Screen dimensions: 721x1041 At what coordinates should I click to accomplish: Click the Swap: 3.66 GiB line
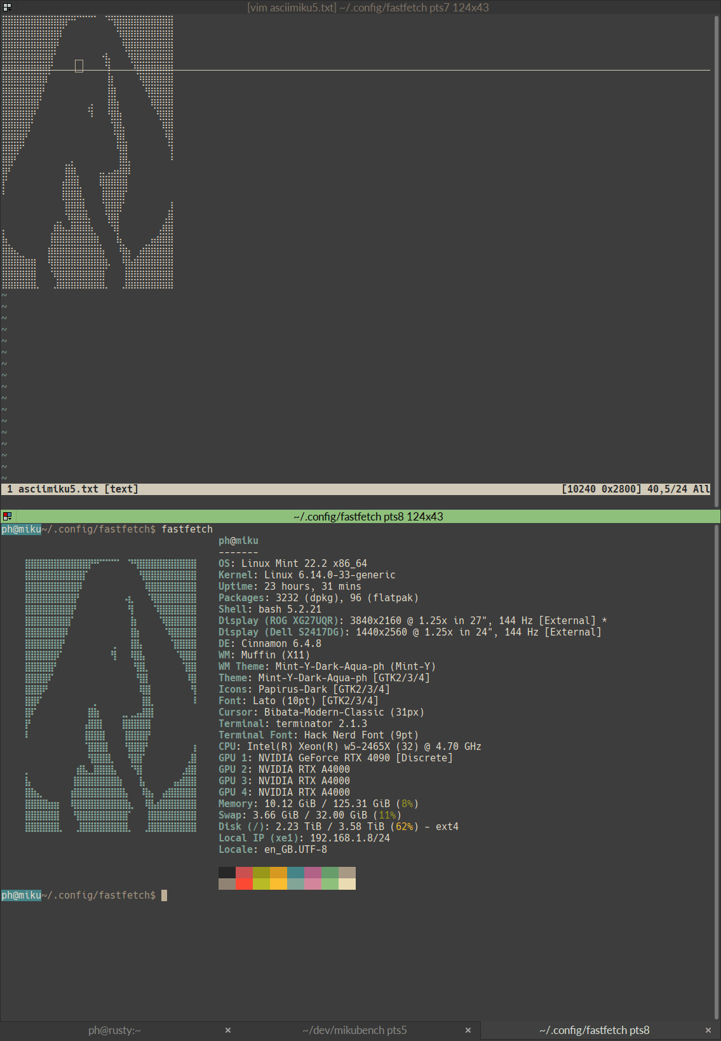click(310, 815)
